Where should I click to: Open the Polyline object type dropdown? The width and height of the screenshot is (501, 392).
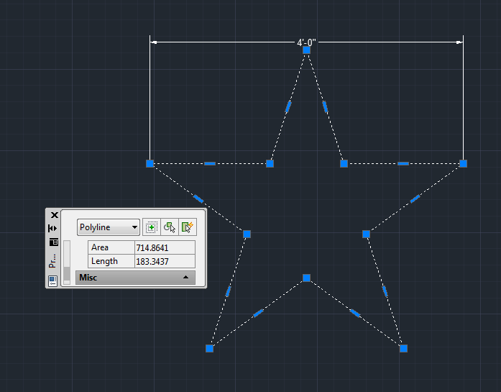[109, 227]
